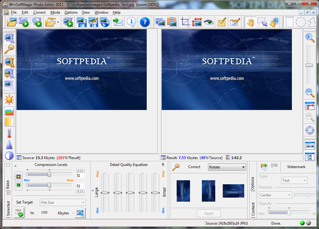319x229 pixels.
Task: Select the rectangular selection shape
Action: pyautogui.click(x=289, y=22)
